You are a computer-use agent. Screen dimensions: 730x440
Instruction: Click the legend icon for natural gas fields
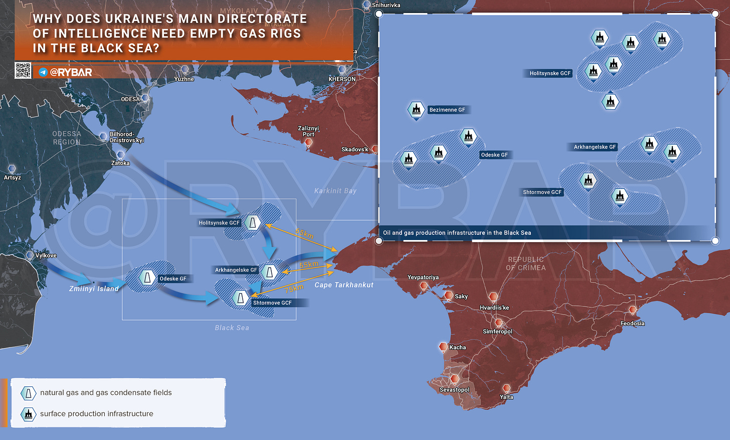coord(29,393)
